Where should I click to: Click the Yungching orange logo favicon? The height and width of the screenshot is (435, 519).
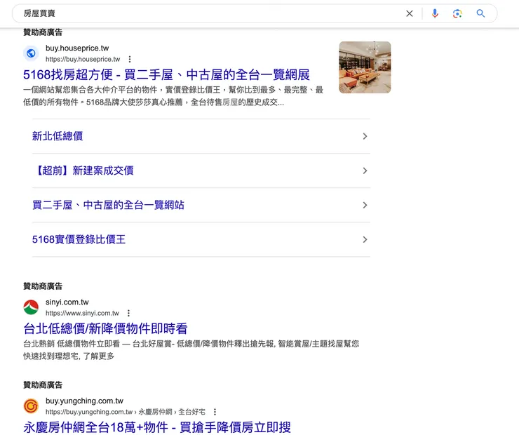(31, 406)
